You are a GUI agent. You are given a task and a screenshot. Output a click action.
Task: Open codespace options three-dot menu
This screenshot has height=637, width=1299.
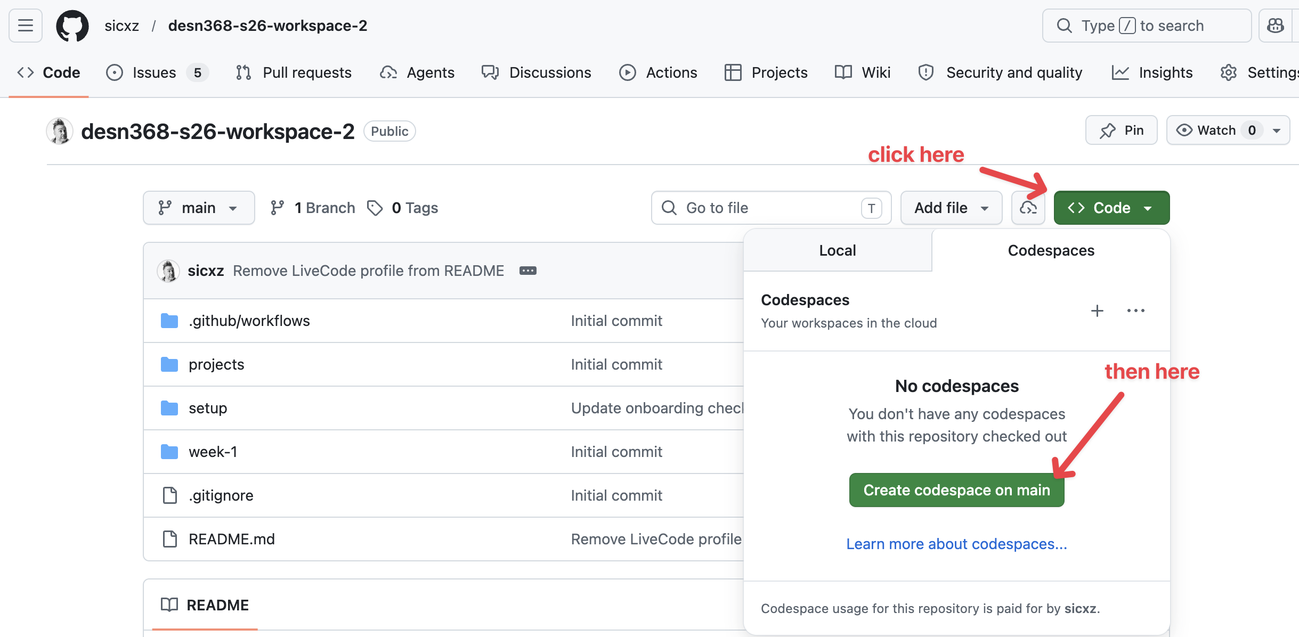pyautogui.click(x=1136, y=311)
